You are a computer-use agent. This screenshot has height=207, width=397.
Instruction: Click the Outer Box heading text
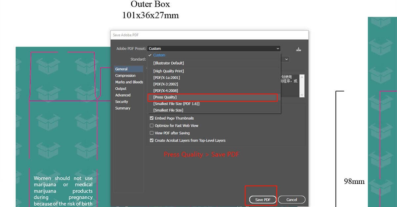(150, 4)
